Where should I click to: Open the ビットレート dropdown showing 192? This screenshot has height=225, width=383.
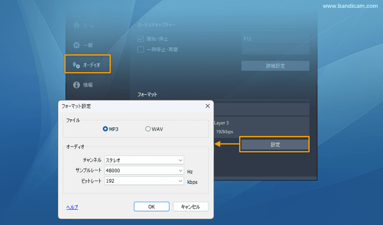pos(144,181)
